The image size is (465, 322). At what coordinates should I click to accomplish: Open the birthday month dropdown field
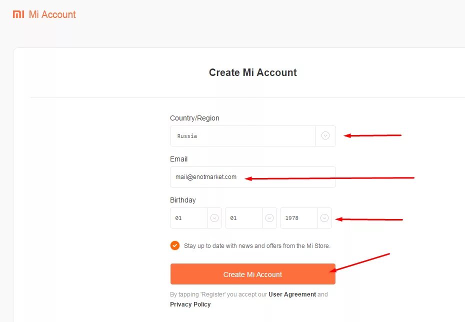[244, 218]
